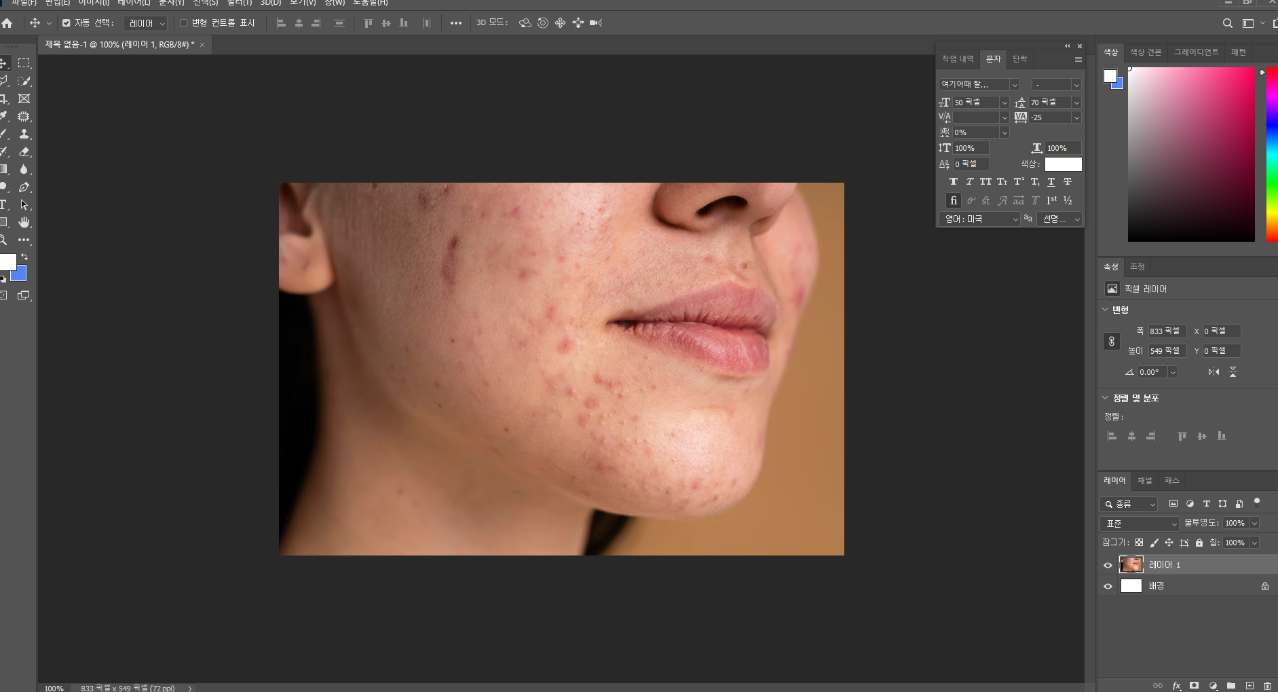The height and width of the screenshot is (692, 1278).
Task: Select the Eraser tool
Action: [24, 151]
